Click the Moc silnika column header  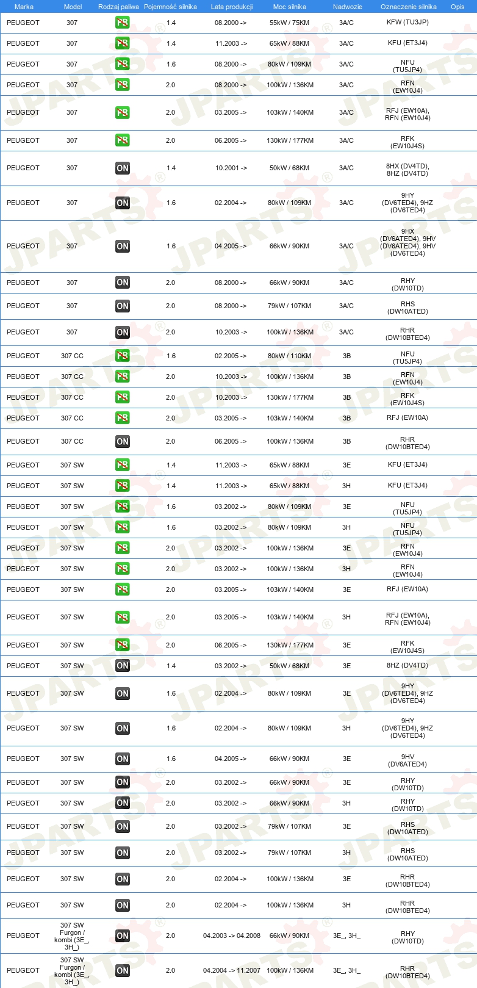(x=290, y=7)
